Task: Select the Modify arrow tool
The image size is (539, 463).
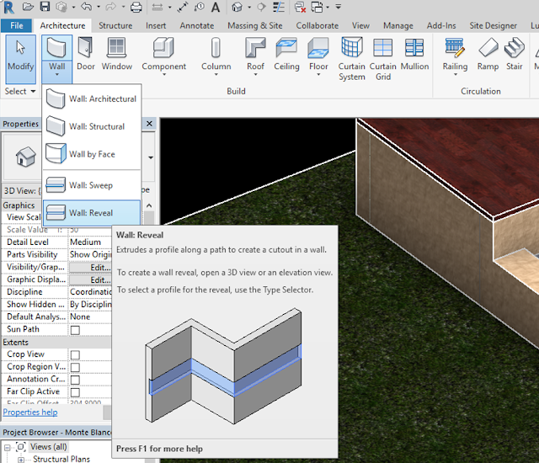Action: (20, 59)
